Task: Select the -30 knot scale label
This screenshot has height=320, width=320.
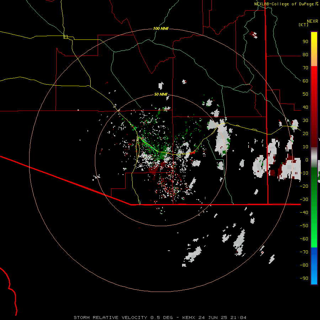Action: coord(304,199)
